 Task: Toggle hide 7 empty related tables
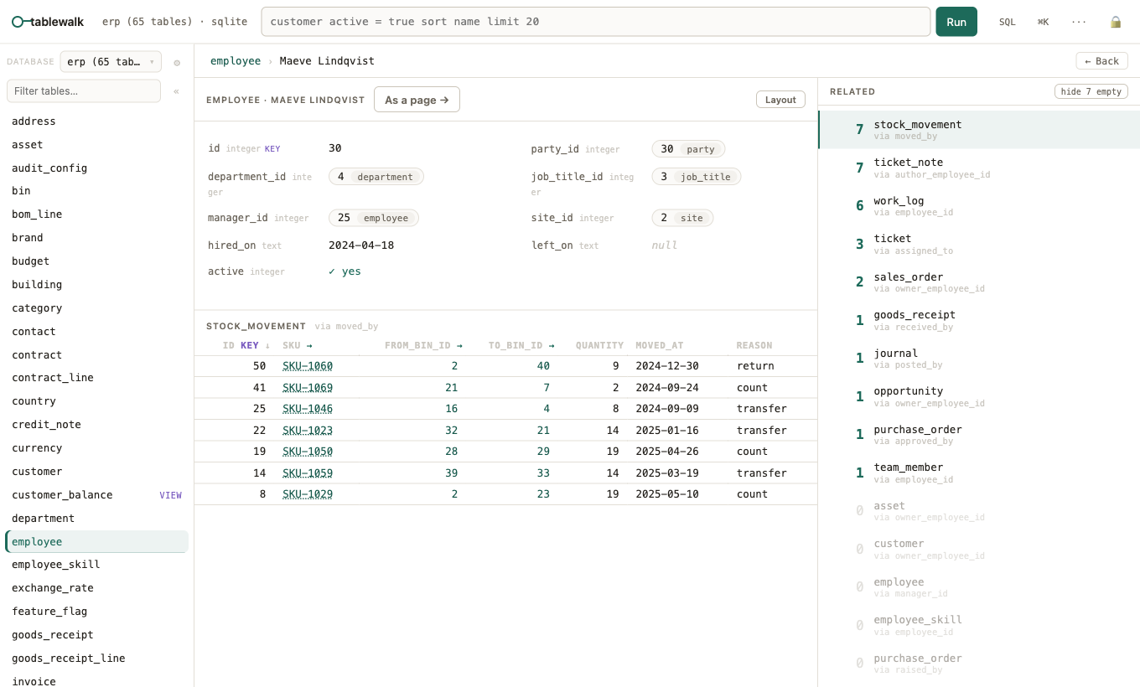(x=1091, y=91)
